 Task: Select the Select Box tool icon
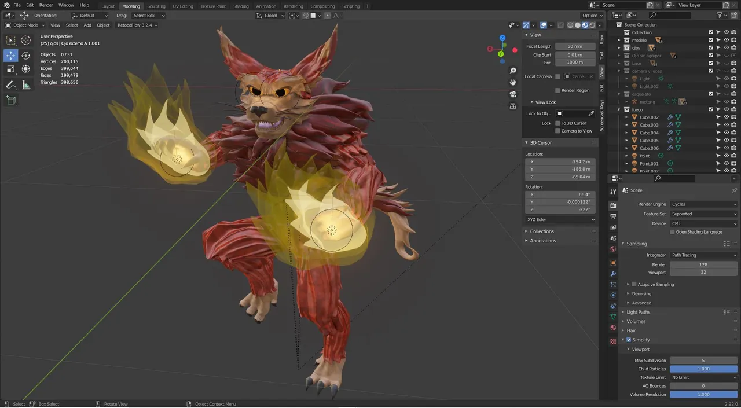(11, 40)
